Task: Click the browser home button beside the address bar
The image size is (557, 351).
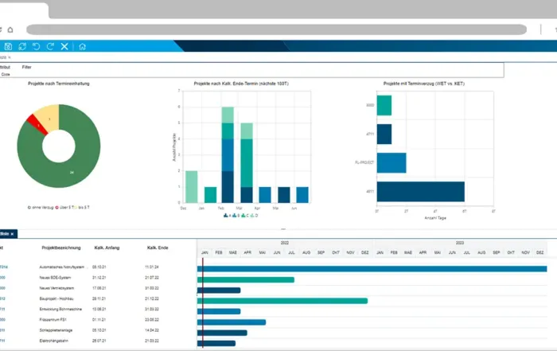Action: 10,29
